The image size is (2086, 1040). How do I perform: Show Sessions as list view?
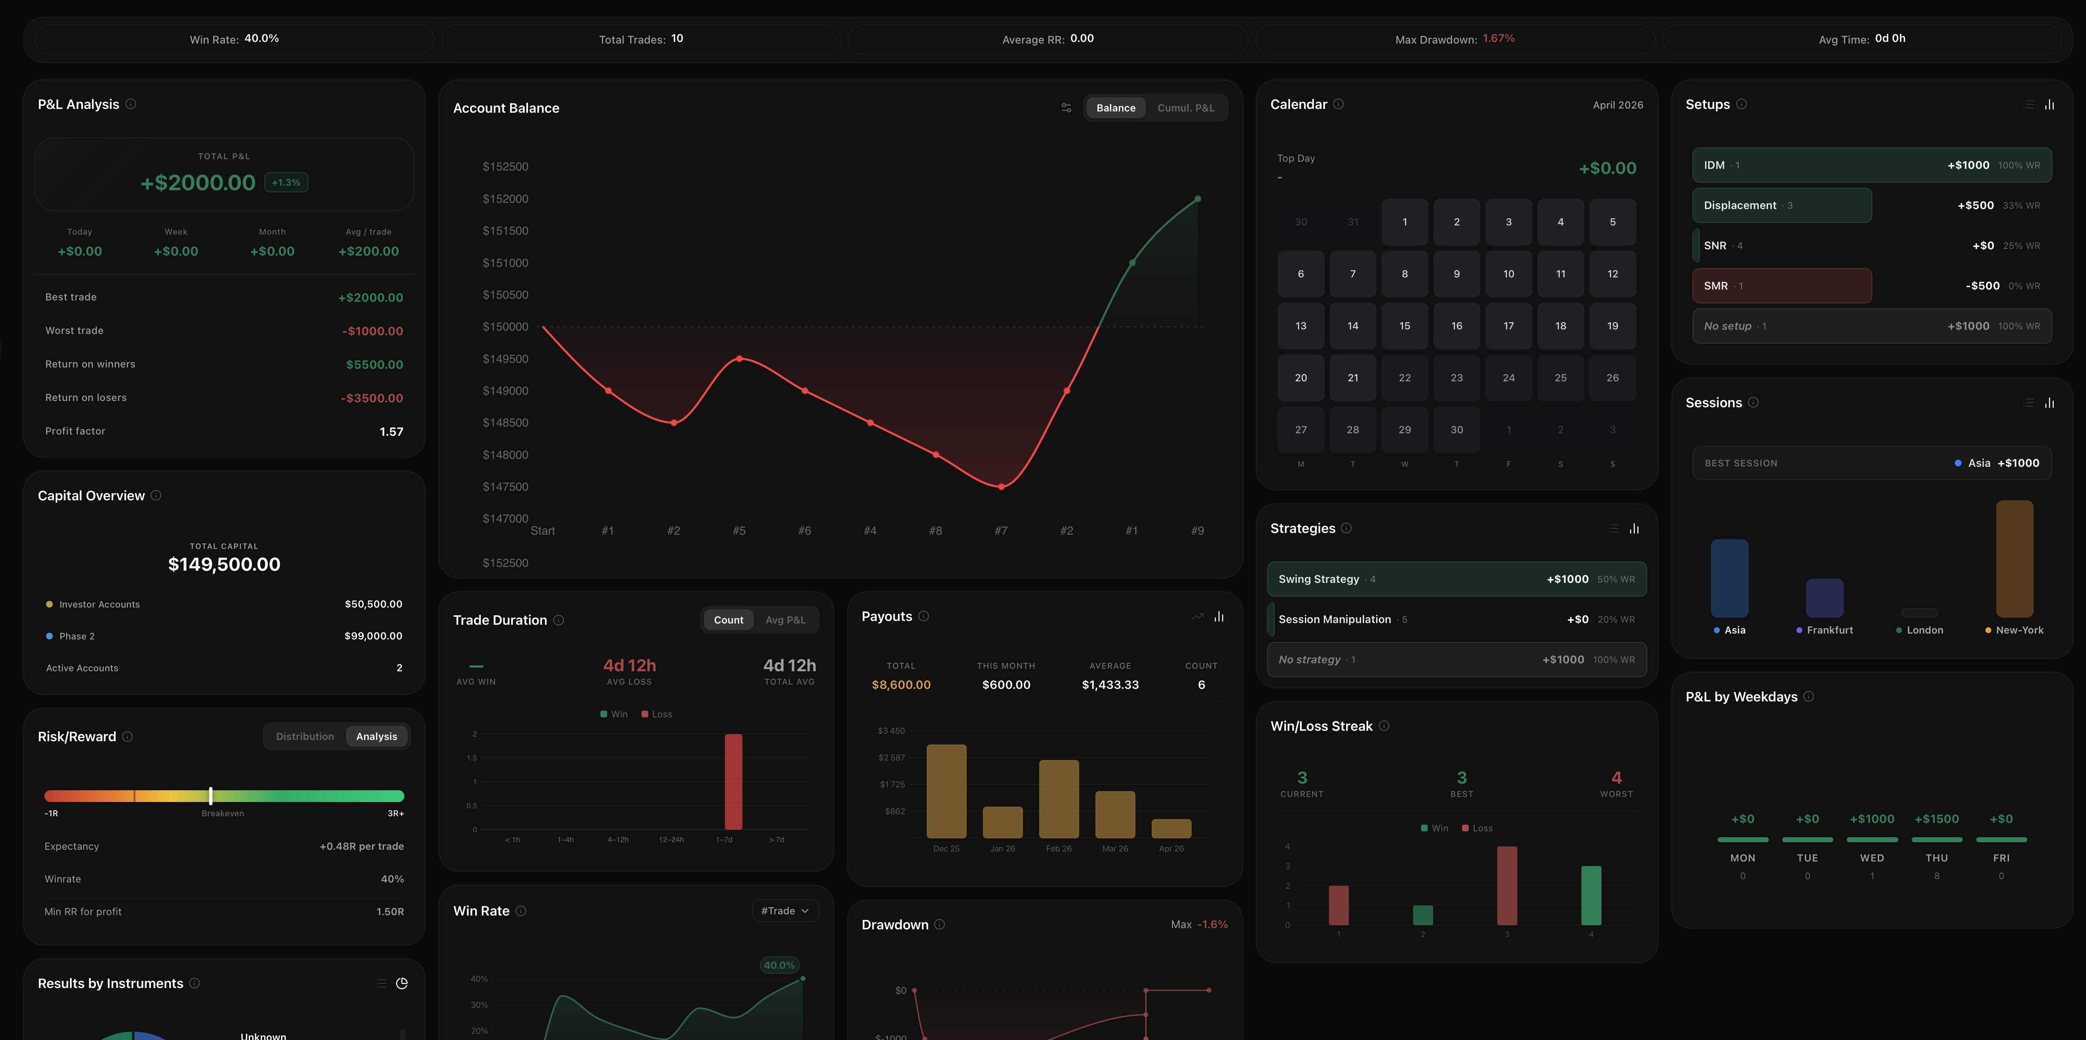2029,403
